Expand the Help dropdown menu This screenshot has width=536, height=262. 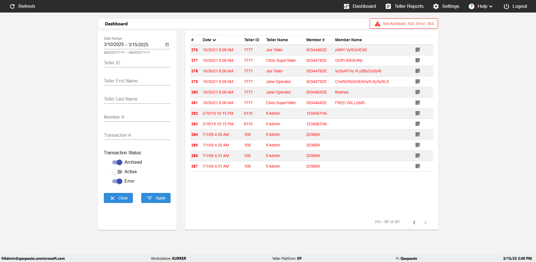491,6
